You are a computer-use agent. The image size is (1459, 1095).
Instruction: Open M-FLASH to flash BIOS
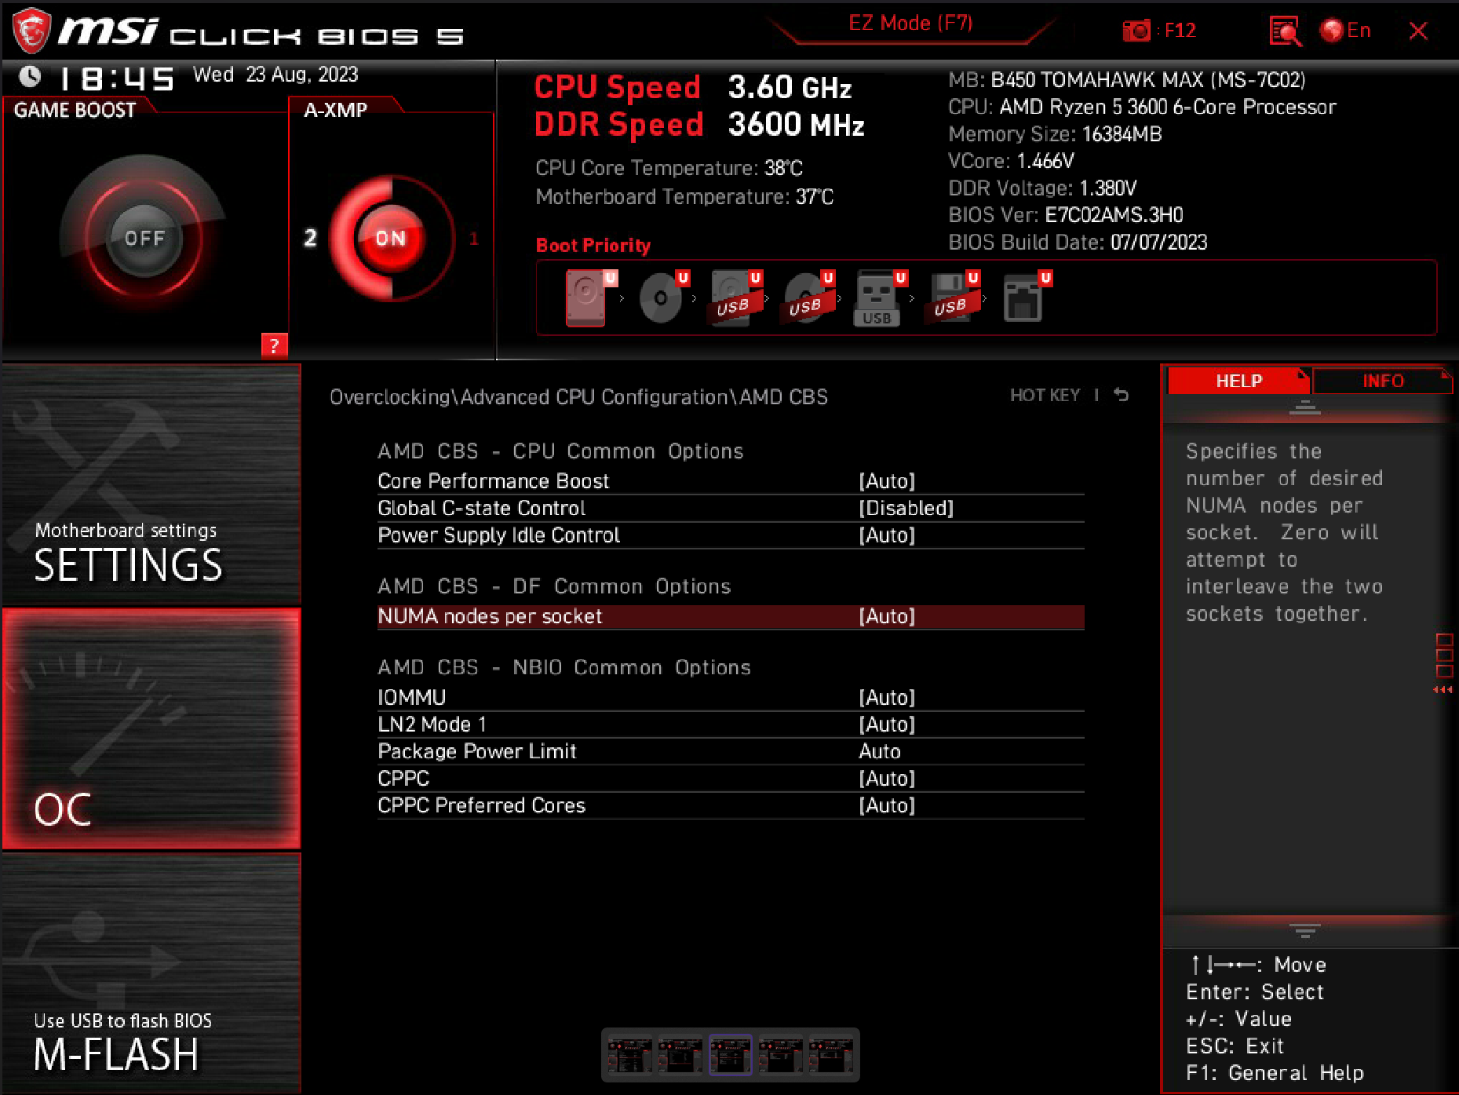pyautogui.click(x=151, y=973)
